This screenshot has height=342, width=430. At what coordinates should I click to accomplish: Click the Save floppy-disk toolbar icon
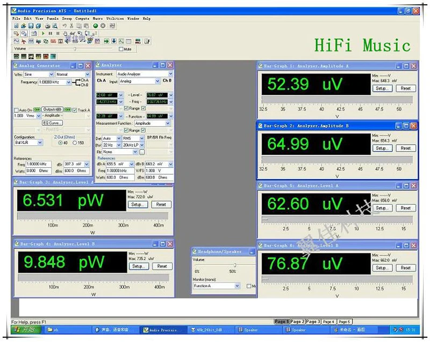coord(31,26)
